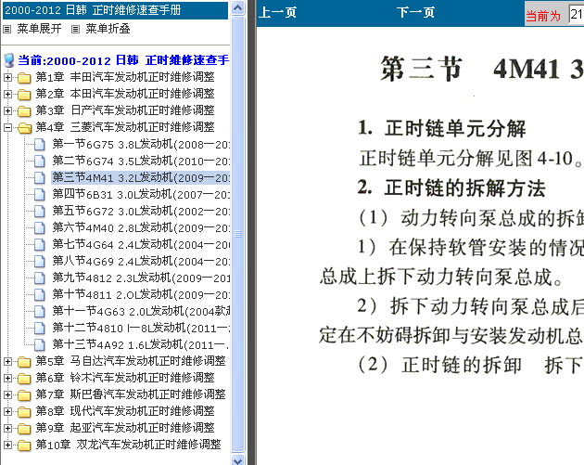The image size is (584, 465).
Task: Expand the 第9章 起亚汽车 chapter node
Action: (7, 429)
